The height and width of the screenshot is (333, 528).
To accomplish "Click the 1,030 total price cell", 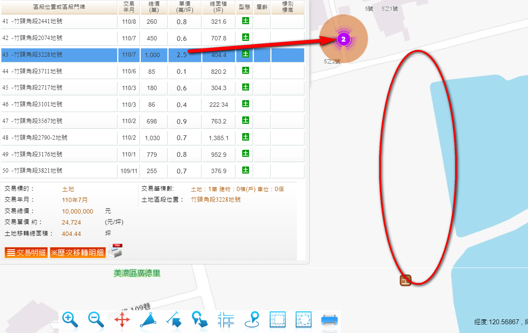I will [x=154, y=138].
